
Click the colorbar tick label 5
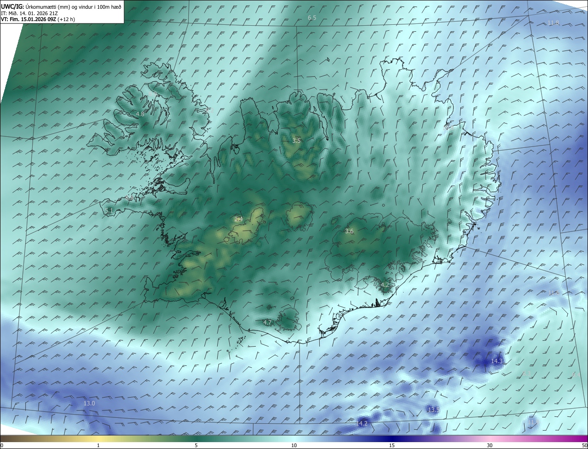[196, 445]
